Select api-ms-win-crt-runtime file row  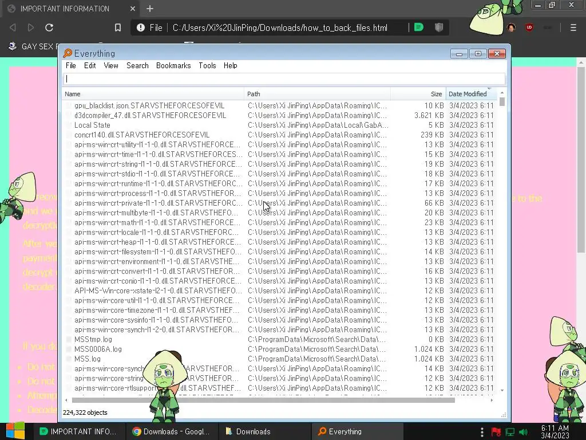[x=279, y=183]
